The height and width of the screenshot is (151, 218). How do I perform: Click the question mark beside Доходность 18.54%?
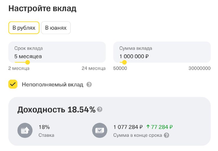pos(100,109)
